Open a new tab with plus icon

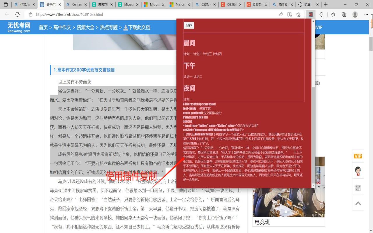(326, 5)
